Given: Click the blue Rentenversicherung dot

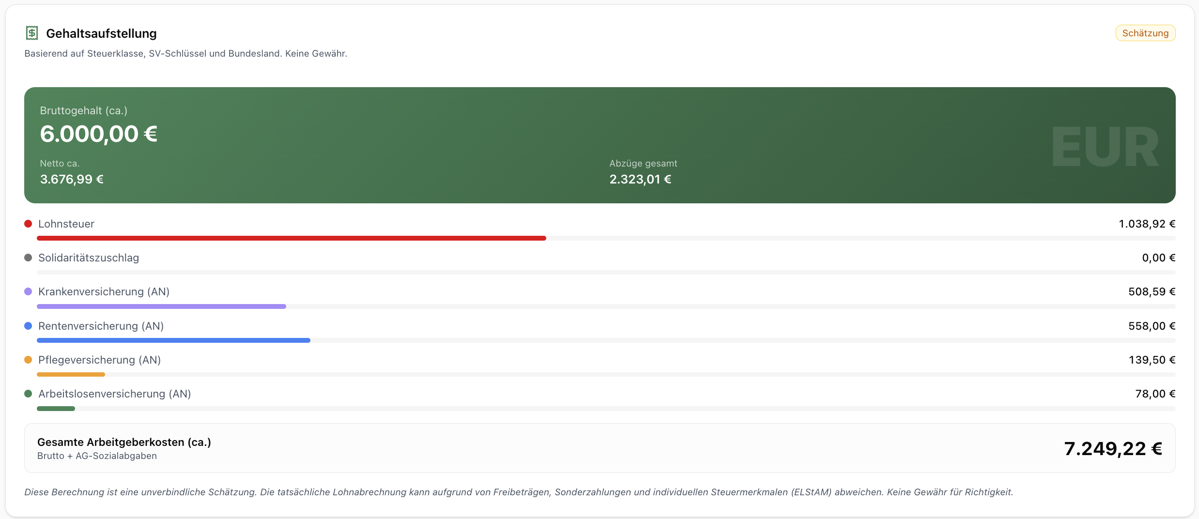Looking at the screenshot, I should pos(28,326).
